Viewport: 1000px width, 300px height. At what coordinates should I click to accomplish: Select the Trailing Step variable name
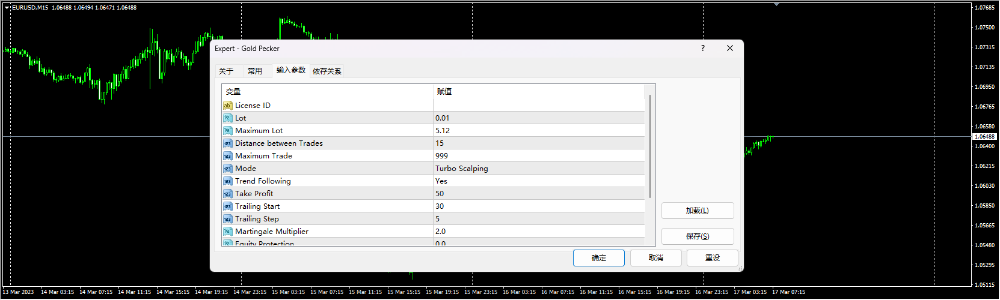pos(257,219)
